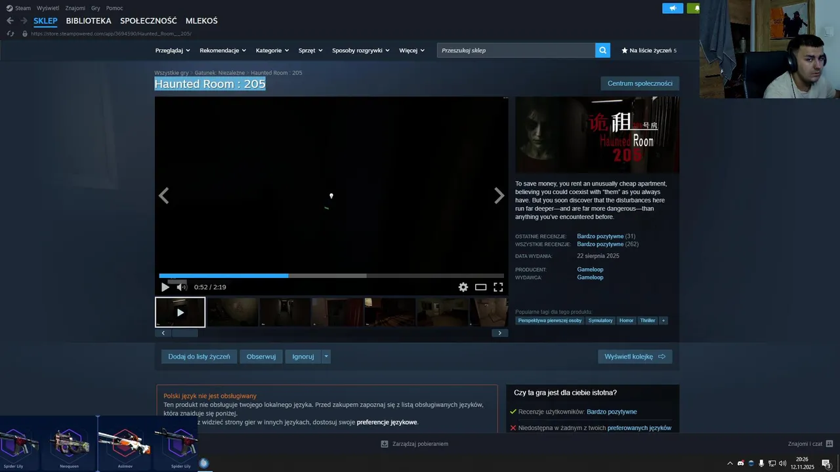Click the thumbnail strip scrollbar

pyautogui.click(x=185, y=333)
